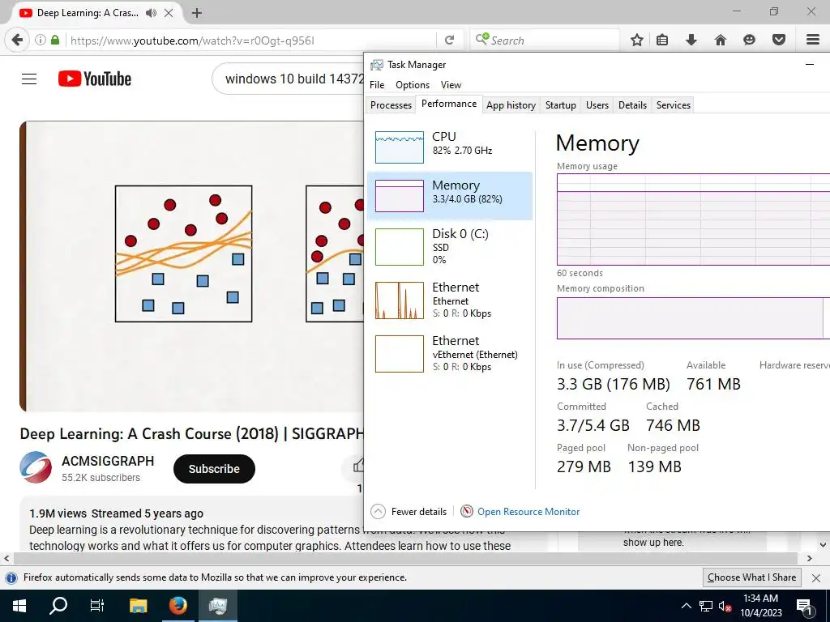The image size is (830, 622).
Task: Open volume control tray icon
Action: 725,606
